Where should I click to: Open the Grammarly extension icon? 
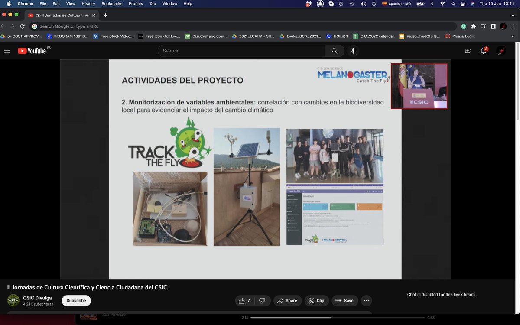tap(464, 26)
